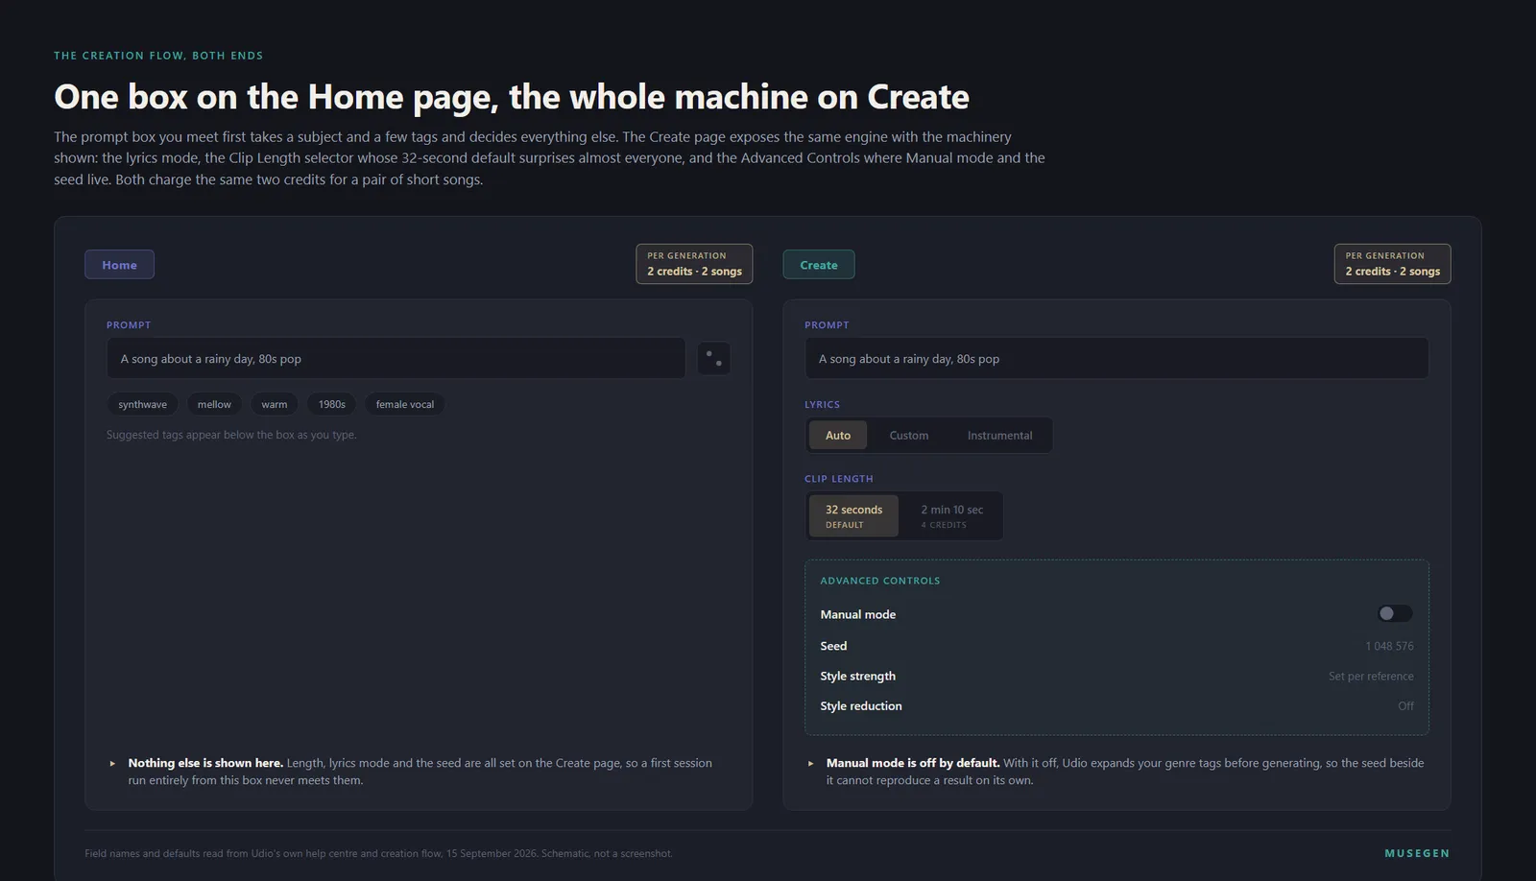The height and width of the screenshot is (881, 1536).
Task: Add the female vocal tag
Action: 405,404
